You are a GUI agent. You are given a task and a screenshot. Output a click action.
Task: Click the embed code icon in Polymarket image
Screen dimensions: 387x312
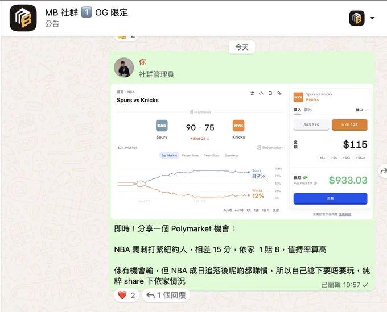tap(261, 93)
